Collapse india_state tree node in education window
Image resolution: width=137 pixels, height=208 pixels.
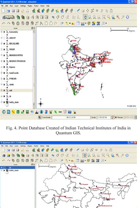(1, 102)
